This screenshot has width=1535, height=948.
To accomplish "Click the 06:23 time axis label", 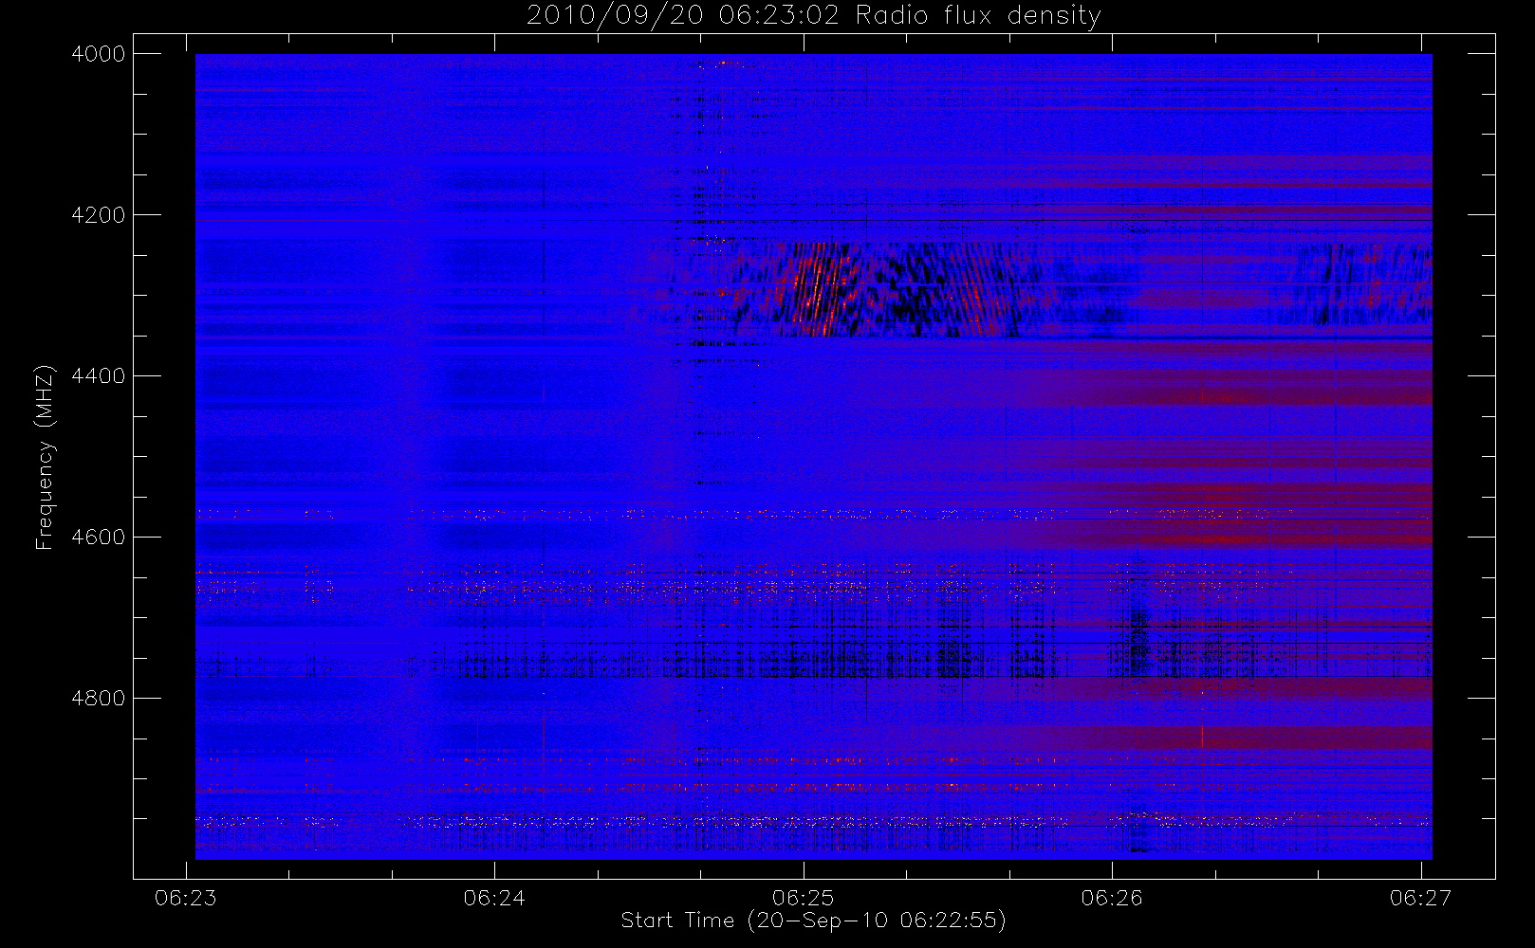I will click(x=186, y=898).
